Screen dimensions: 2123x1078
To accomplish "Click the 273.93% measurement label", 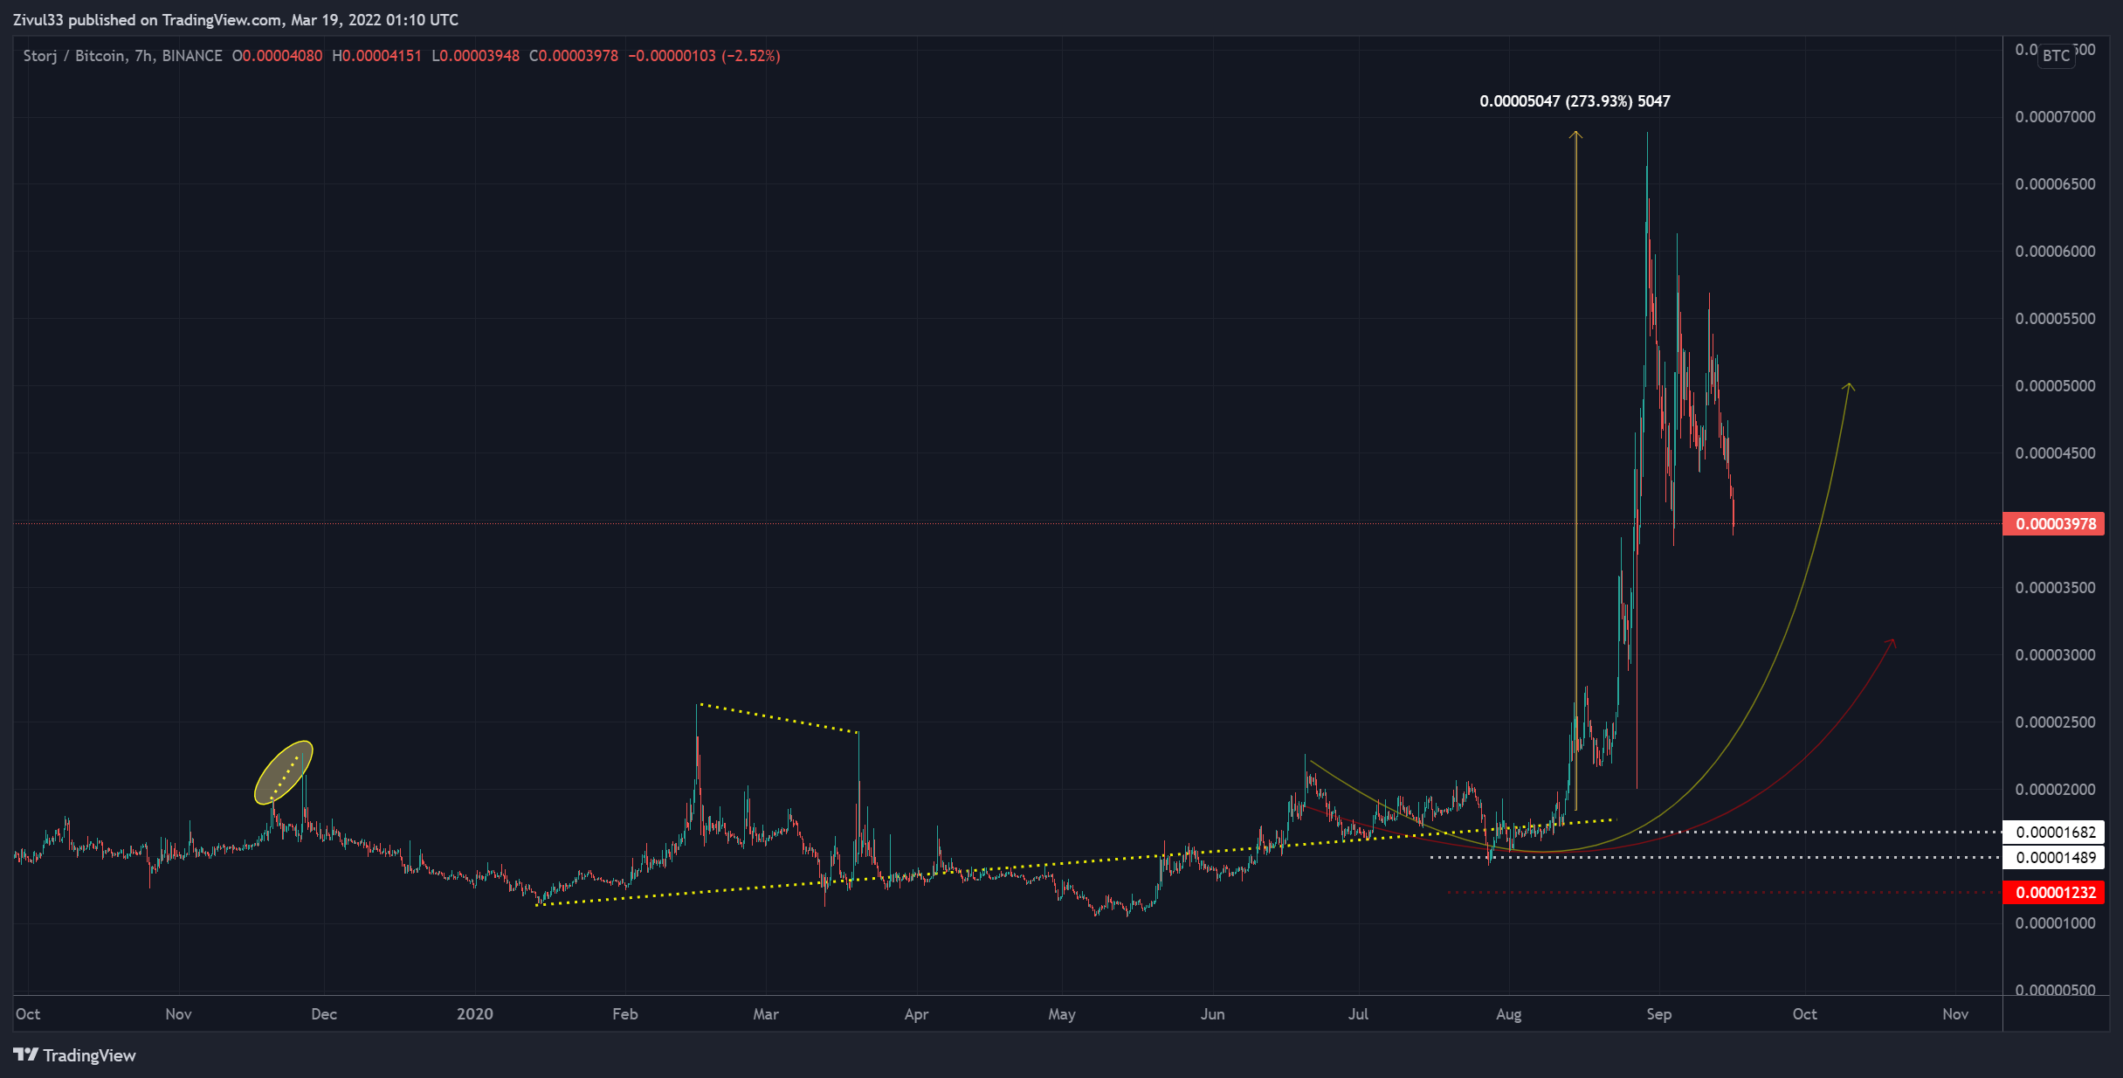I will pos(1575,101).
